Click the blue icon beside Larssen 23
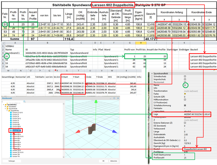Viewport: 217px width, 165px height. click(x=11, y=115)
